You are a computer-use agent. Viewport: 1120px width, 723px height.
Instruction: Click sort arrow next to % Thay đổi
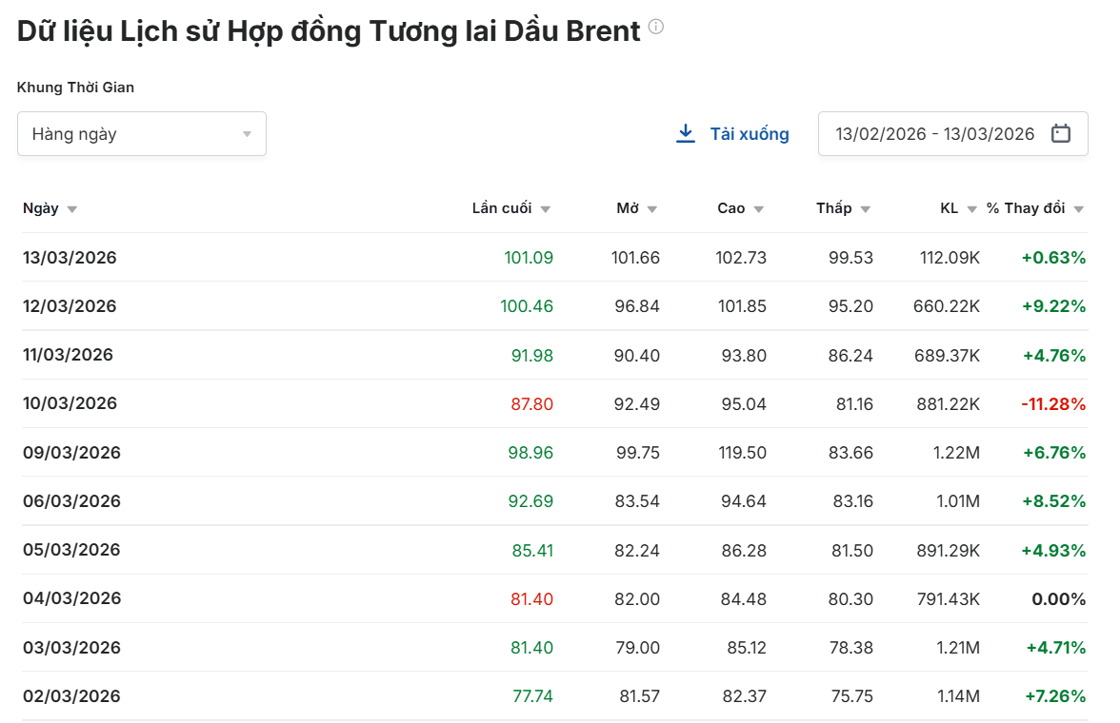coord(1078,209)
